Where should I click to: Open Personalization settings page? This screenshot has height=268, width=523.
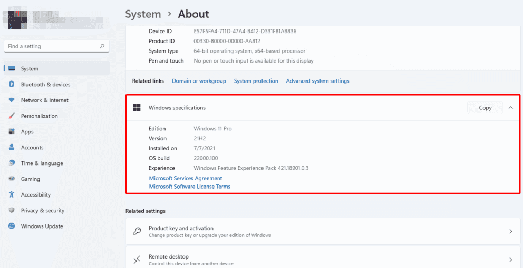[x=57, y=116]
